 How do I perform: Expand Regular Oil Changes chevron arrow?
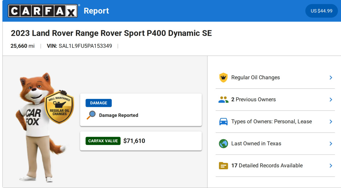[331, 78]
